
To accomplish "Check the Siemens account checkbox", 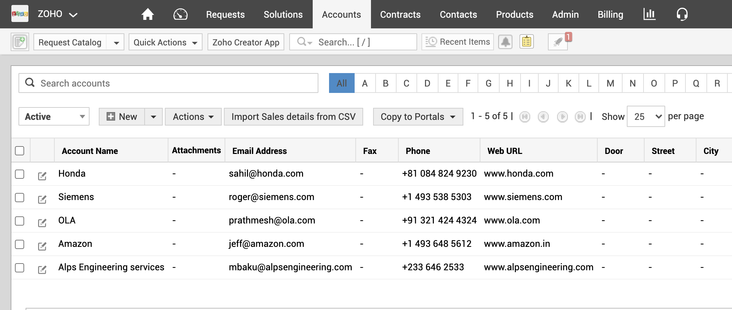I will click(20, 198).
